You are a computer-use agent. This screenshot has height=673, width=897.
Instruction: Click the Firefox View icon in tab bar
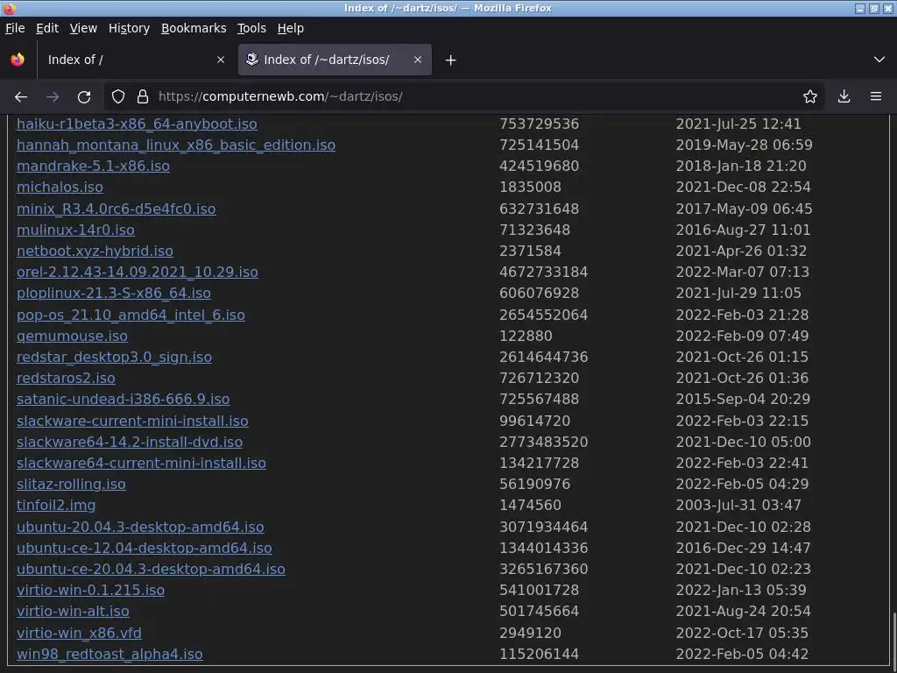point(18,60)
